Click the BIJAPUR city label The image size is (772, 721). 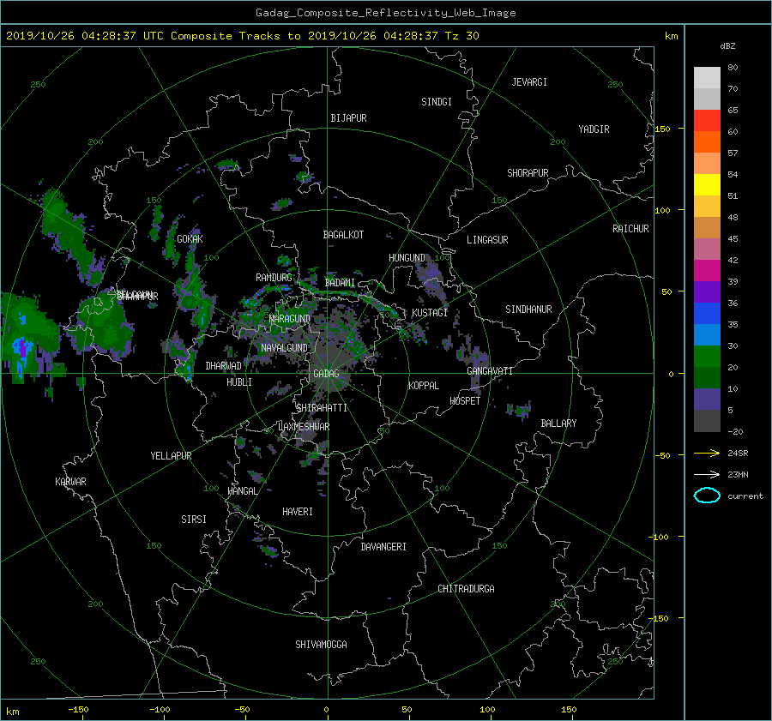point(348,118)
